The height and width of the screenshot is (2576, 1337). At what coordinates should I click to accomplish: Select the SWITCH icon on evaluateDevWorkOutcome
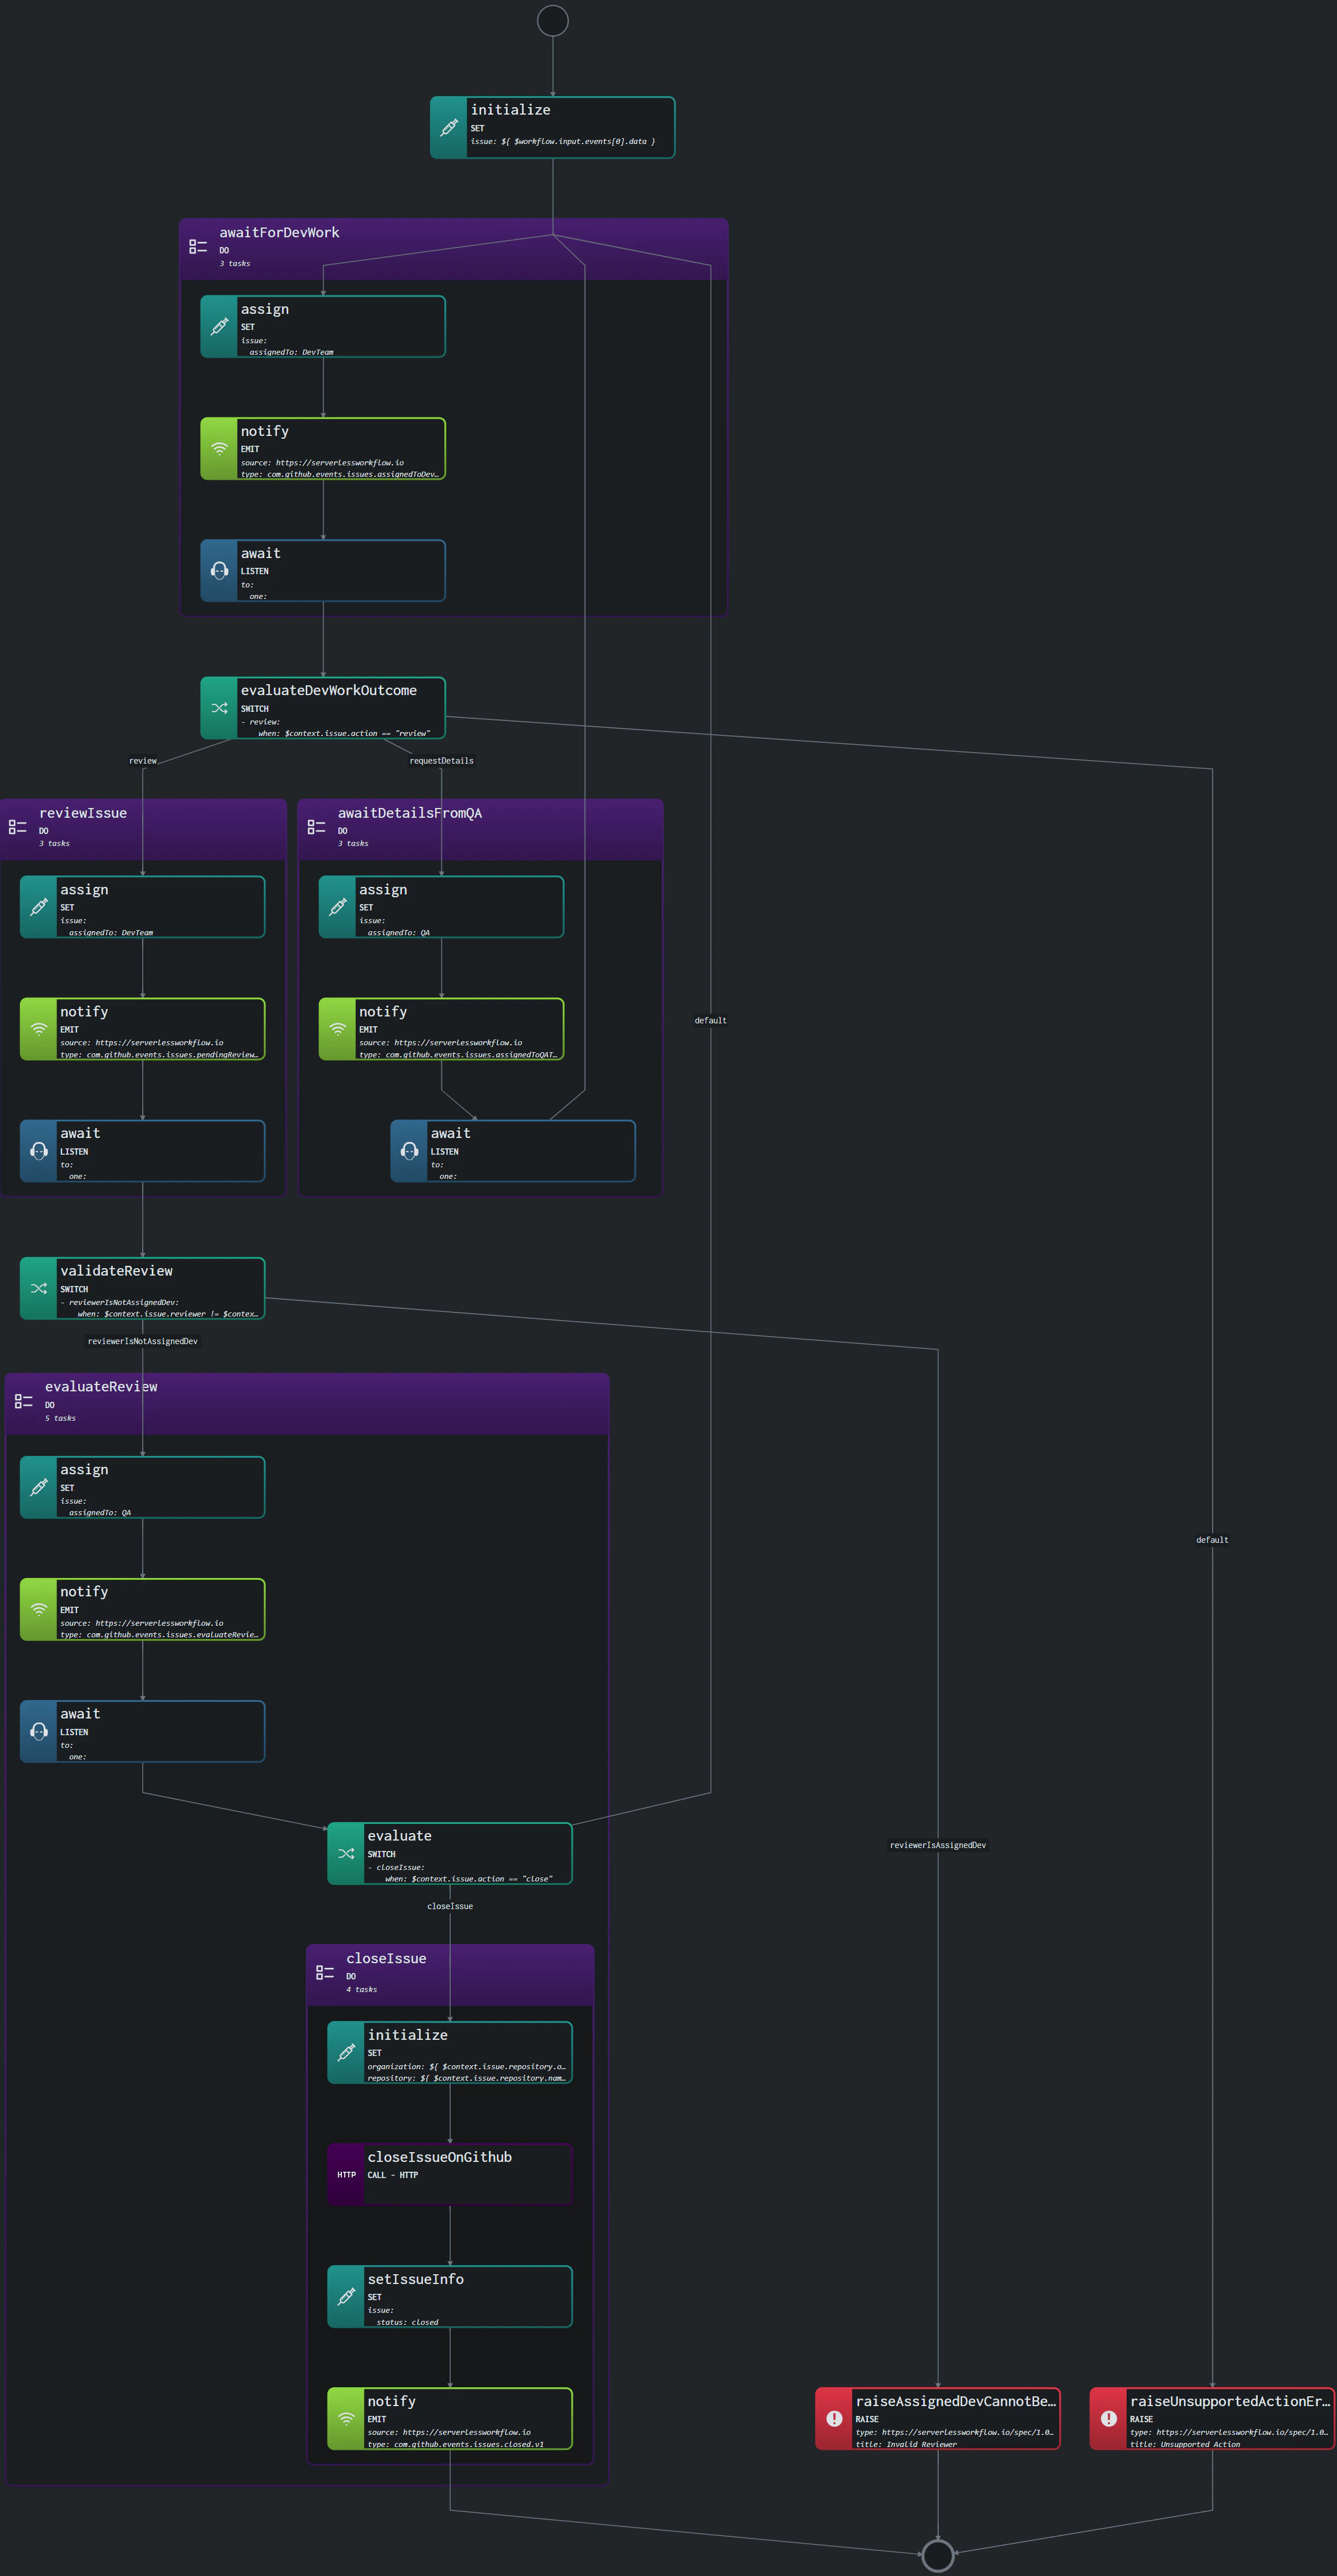(x=219, y=707)
